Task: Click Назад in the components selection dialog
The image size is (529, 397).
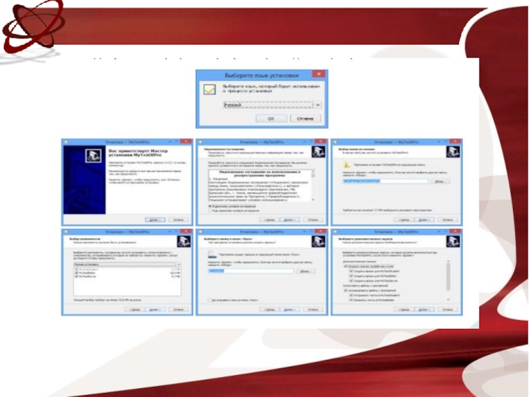Action: pos(135,309)
